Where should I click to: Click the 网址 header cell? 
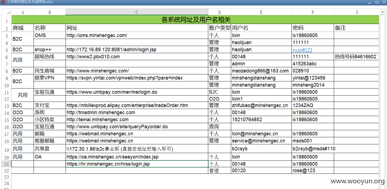coord(137,28)
